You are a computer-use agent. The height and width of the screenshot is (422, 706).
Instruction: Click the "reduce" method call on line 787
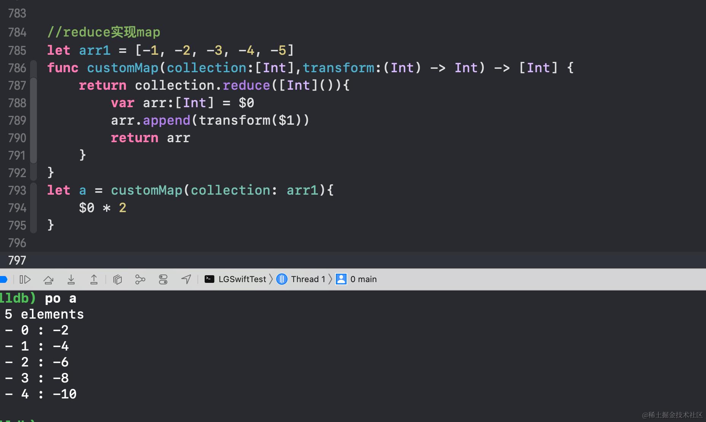coord(246,86)
